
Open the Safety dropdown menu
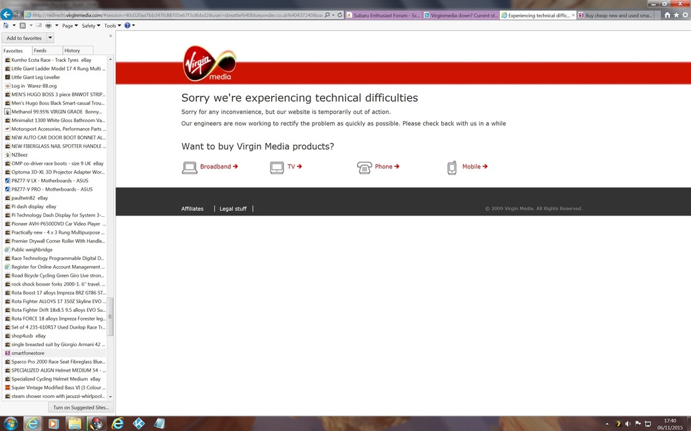coord(91,26)
